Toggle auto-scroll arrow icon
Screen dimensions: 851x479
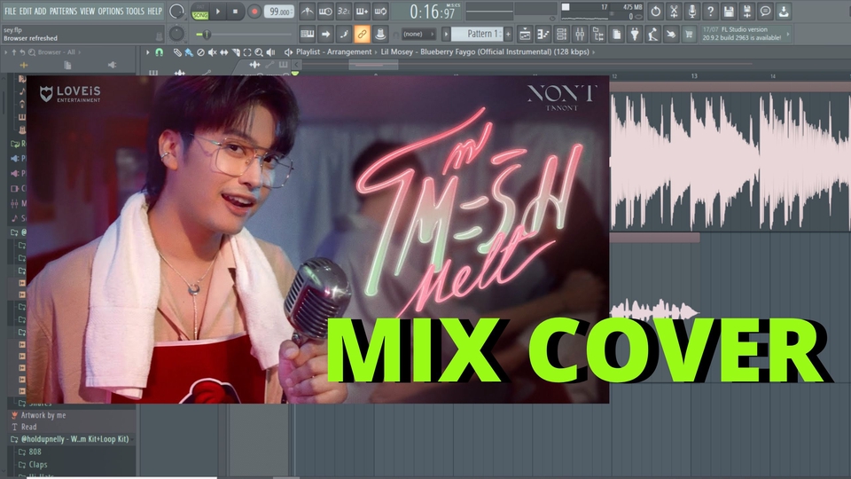(325, 35)
